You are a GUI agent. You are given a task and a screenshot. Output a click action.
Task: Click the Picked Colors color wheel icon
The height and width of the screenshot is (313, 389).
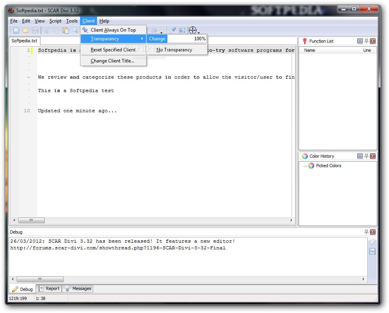(311, 166)
